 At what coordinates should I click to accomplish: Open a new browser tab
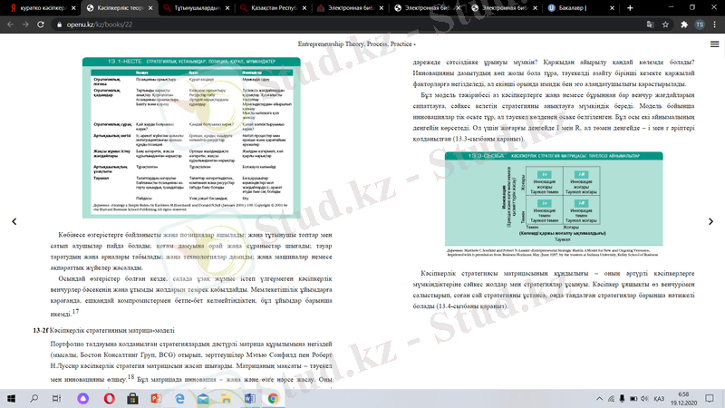point(630,8)
